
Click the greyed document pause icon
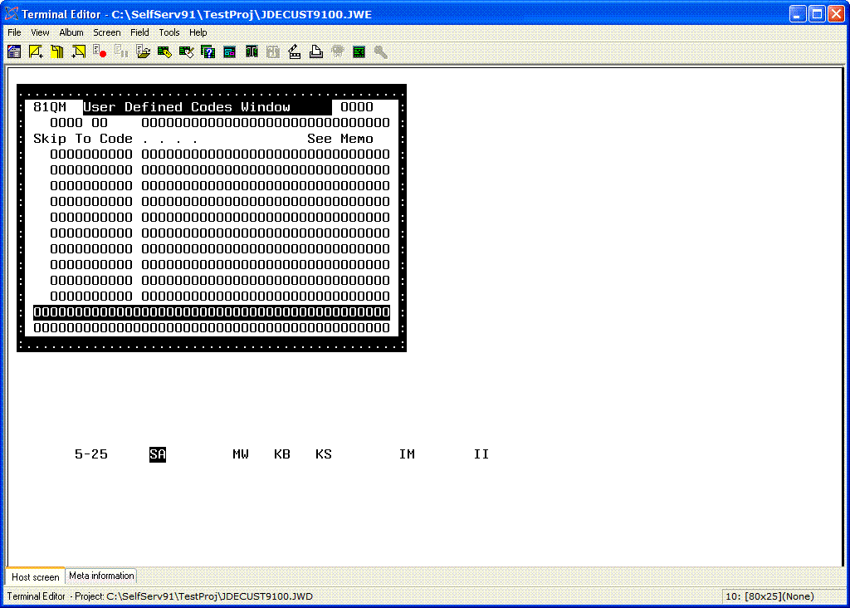121,52
